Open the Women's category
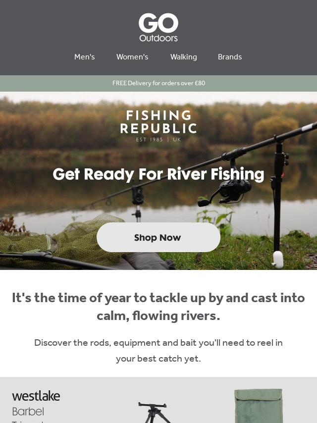The image size is (317, 423). pos(132,57)
